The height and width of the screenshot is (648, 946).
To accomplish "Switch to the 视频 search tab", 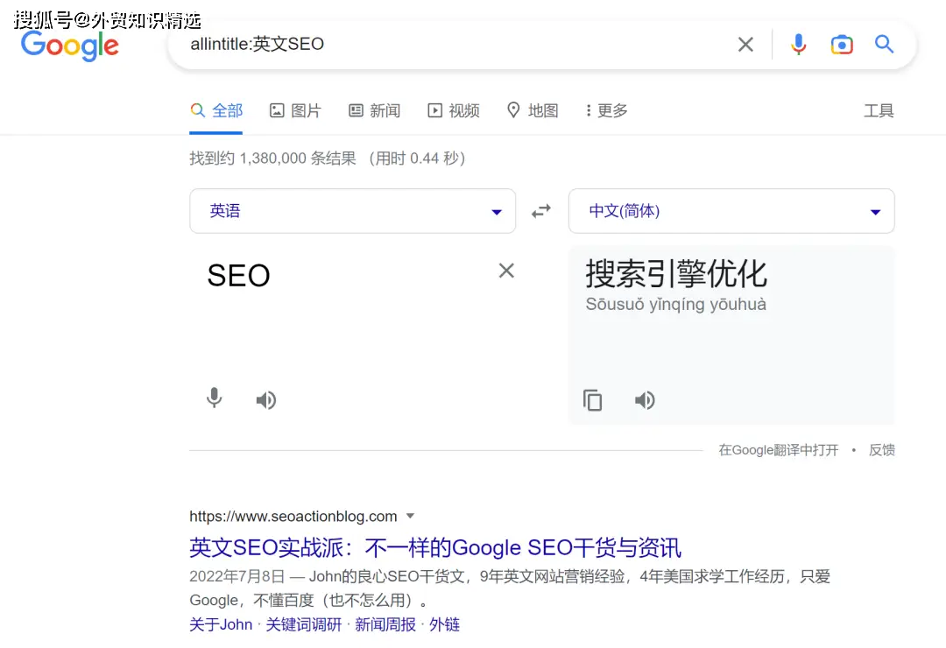I will (x=453, y=110).
